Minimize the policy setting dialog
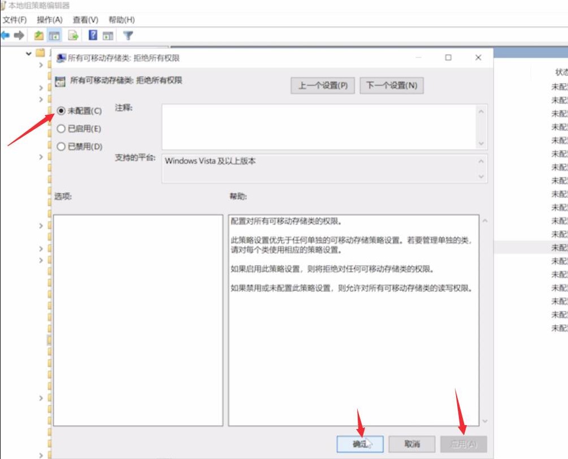The image size is (568, 459). click(418, 58)
